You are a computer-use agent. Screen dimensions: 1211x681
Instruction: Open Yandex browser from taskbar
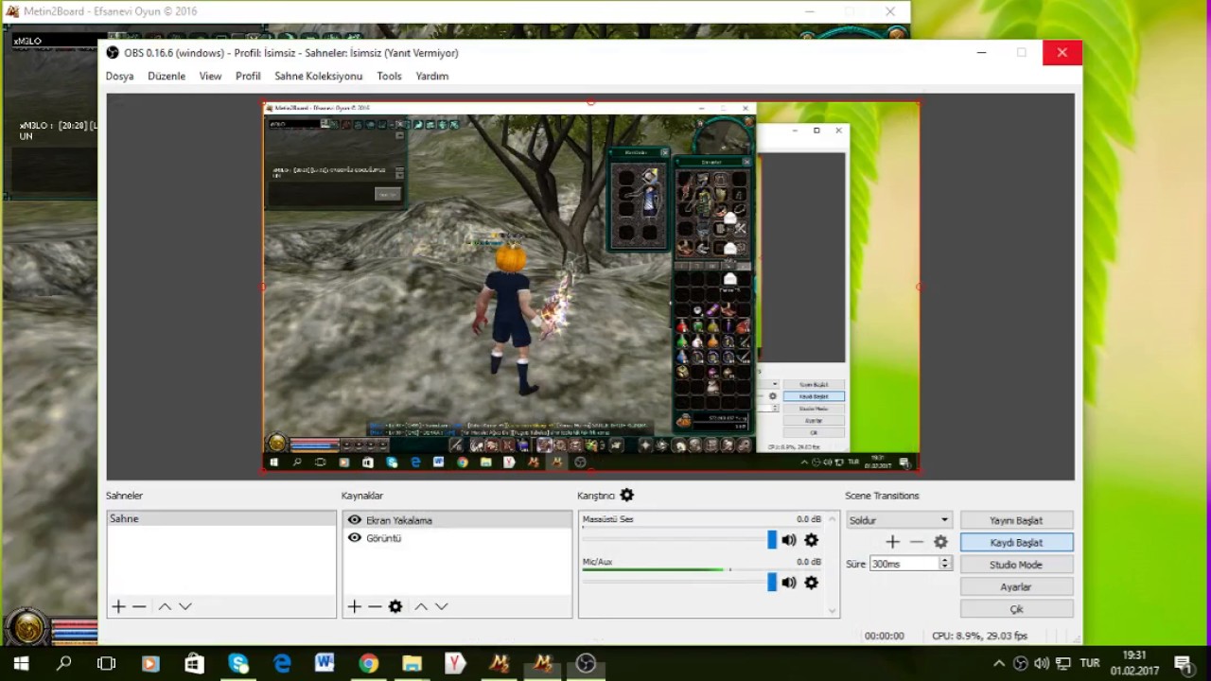pos(455,664)
